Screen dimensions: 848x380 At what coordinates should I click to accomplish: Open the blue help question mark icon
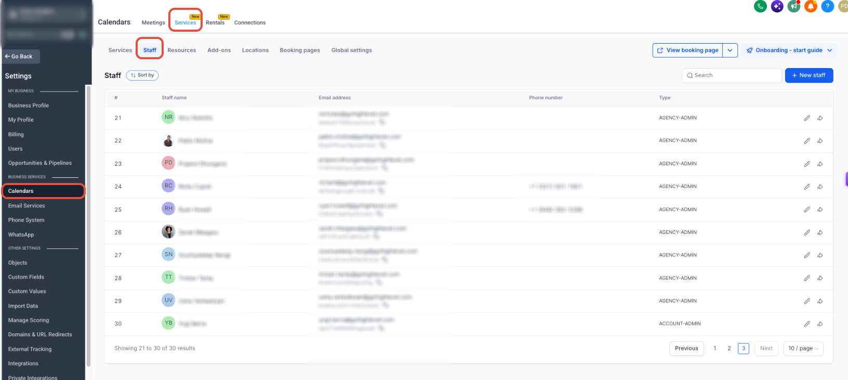827,6
